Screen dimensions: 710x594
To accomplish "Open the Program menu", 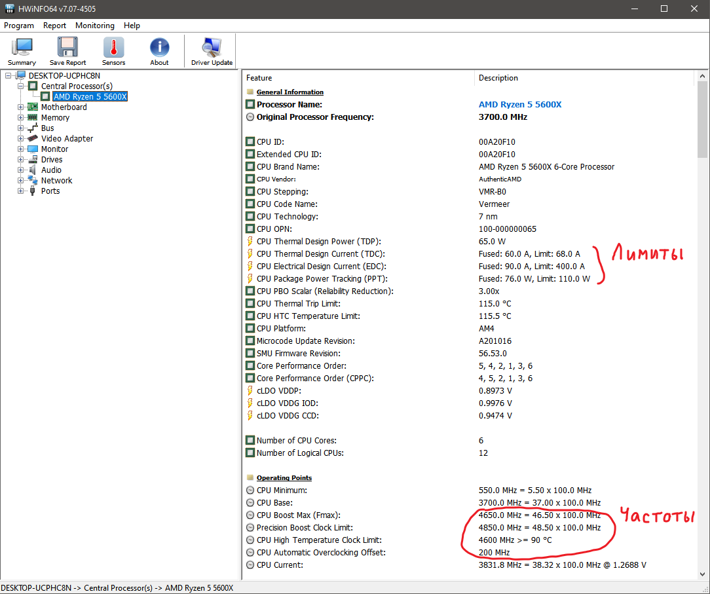I will (19, 26).
